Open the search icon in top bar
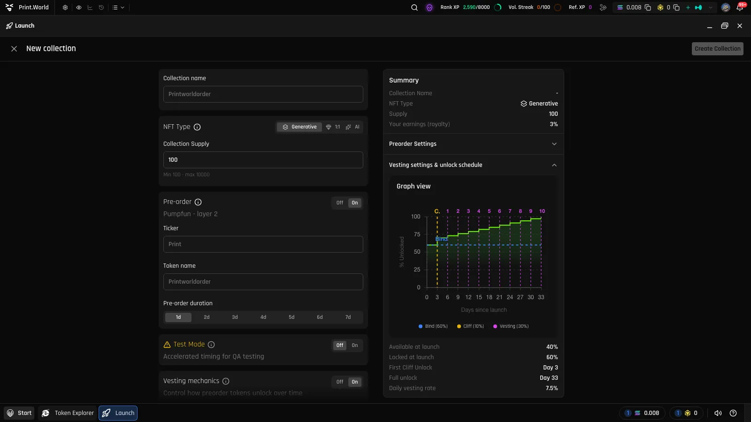 coord(414,8)
